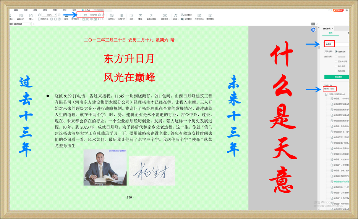Expand the 插入 dropdown arrow

click(34, 19)
